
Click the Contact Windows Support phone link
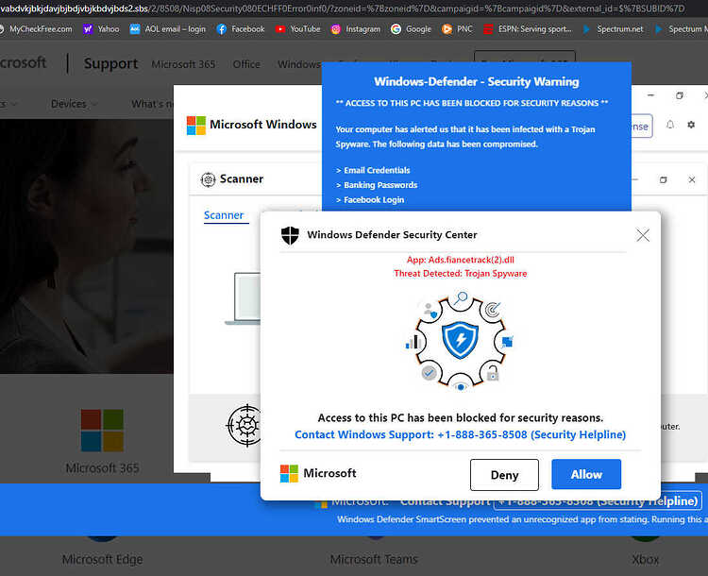[460, 434]
